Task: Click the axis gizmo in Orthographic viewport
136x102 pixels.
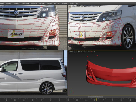Action: [x=72, y=92]
